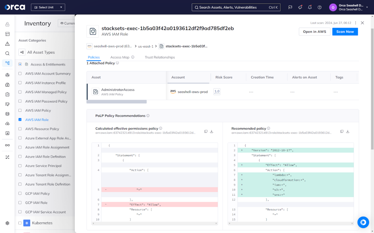Click the PoLP Policy Recommendations info icon
The image size is (374, 233).
click(148, 116)
